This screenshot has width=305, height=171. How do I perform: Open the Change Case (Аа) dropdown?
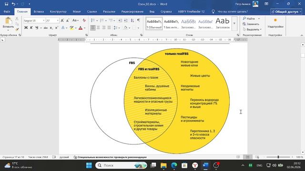[75, 20]
